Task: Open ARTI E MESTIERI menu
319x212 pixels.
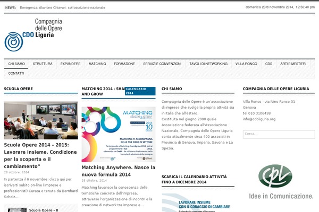Action: 293,64
